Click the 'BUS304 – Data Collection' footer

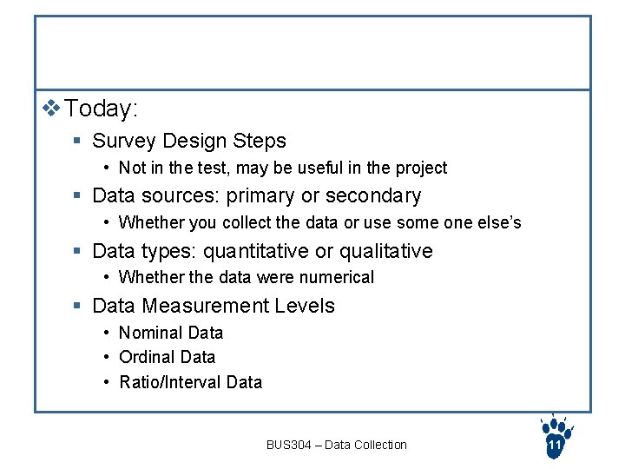click(337, 445)
